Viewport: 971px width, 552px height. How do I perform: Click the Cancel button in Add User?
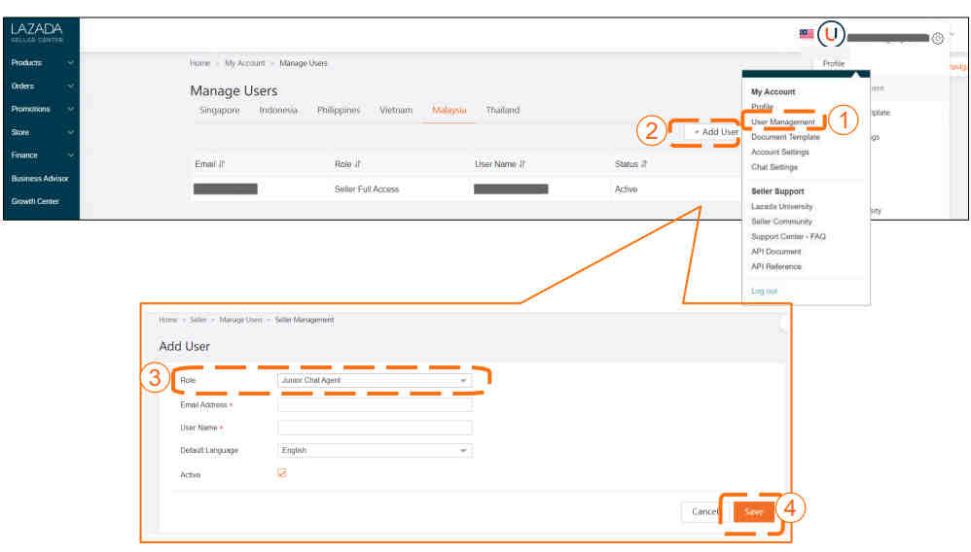pos(704,512)
